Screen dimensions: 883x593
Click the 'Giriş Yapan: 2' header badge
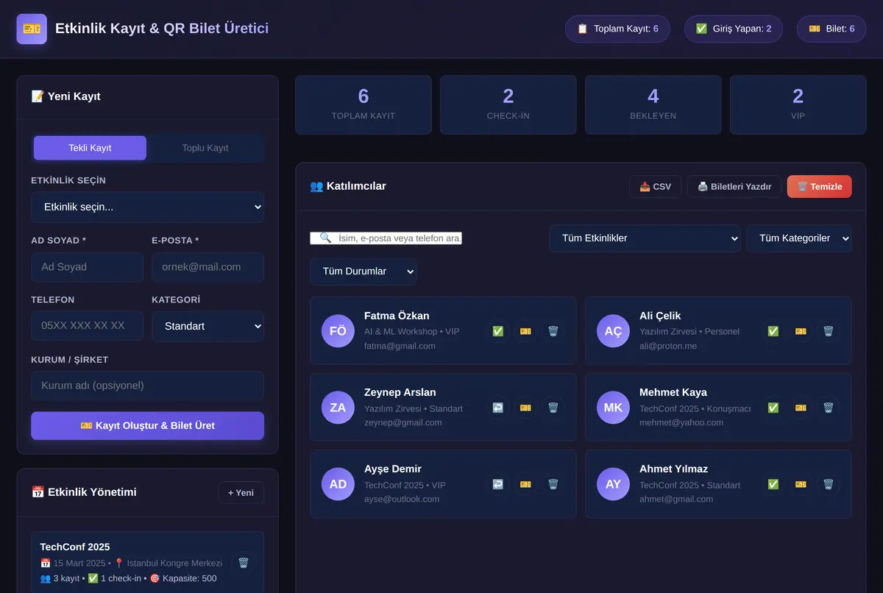pyautogui.click(x=734, y=29)
